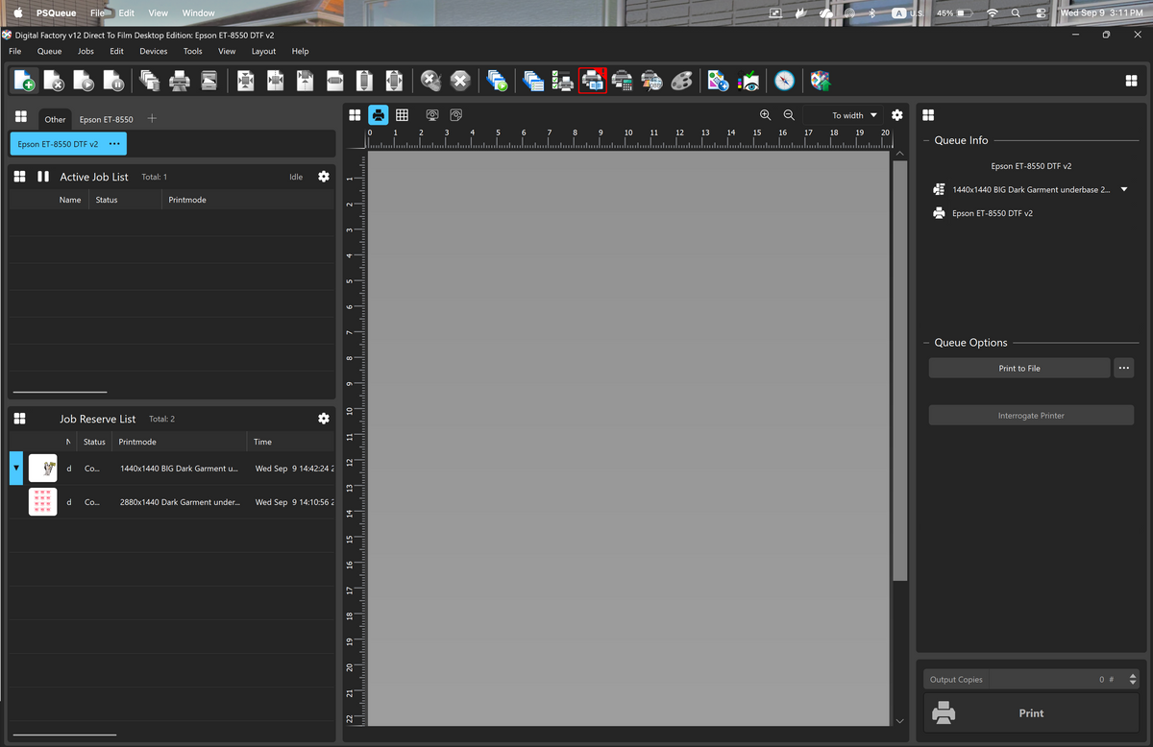Image resolution: width=1153 pixels, height=747 pixels.
Task: Click the printer with globe icon
Action: [x=651, y=82]
